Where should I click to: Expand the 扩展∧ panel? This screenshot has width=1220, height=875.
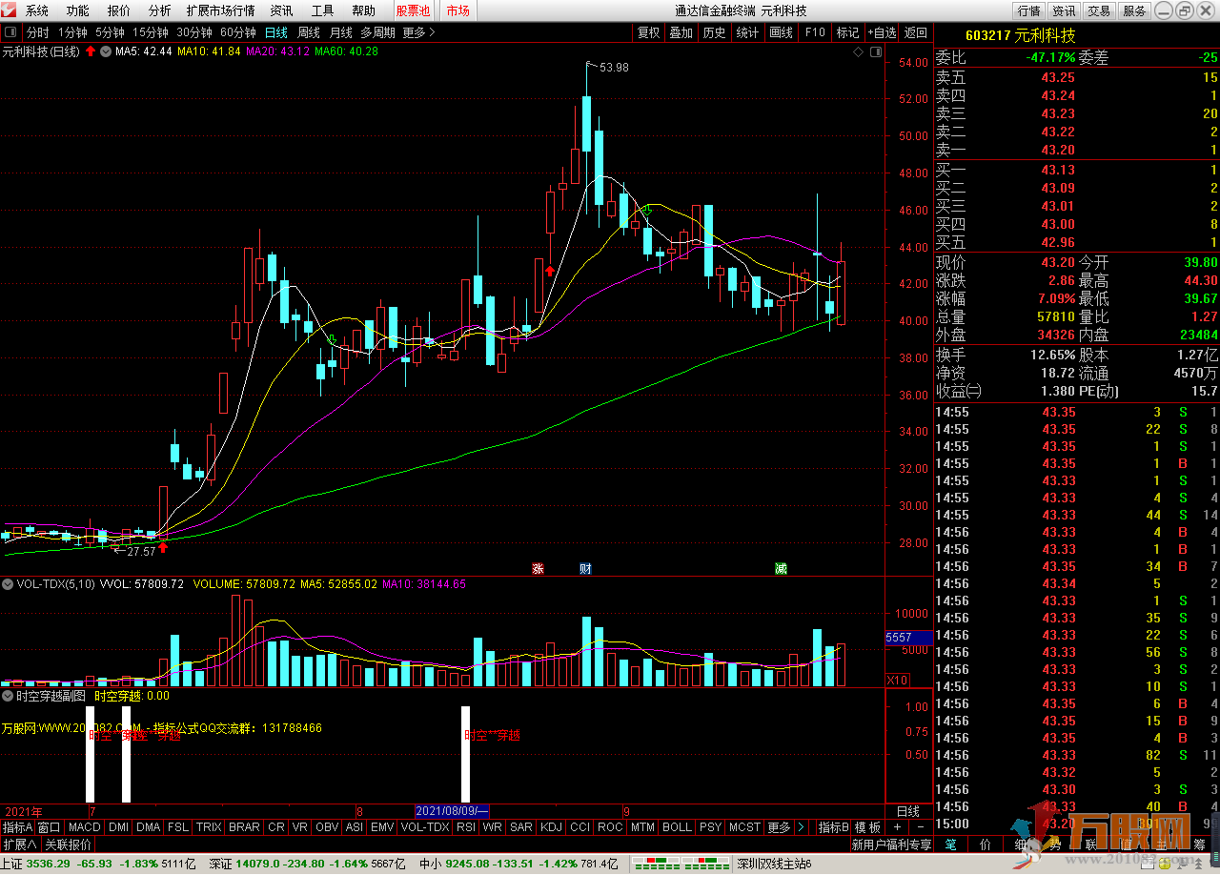click(19, 844)
